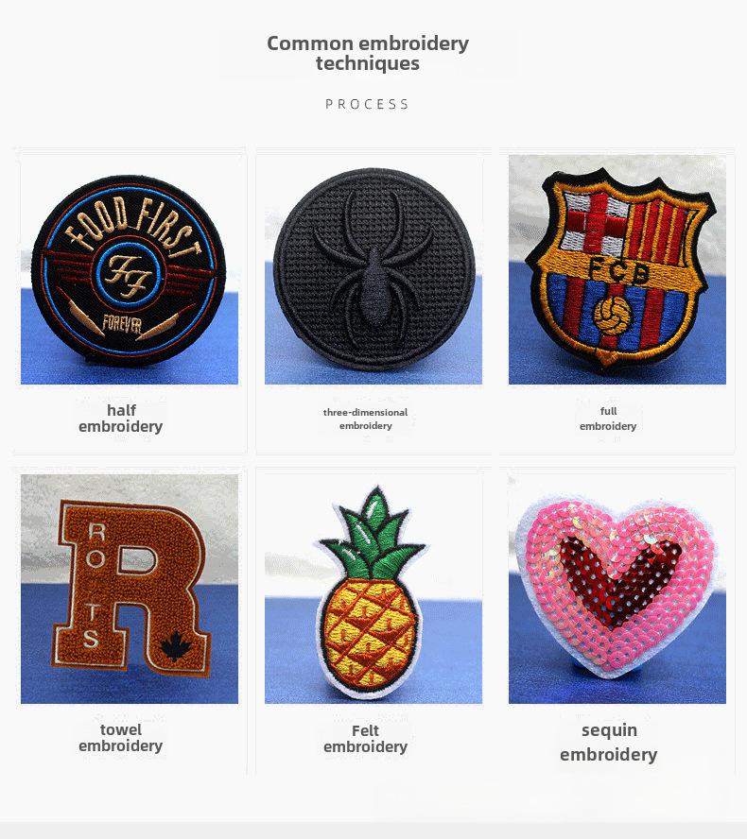Viewport: 747px width, 839px height.
Task: Click the green leaves of the pineapple patch
Action: pos(375,535)
